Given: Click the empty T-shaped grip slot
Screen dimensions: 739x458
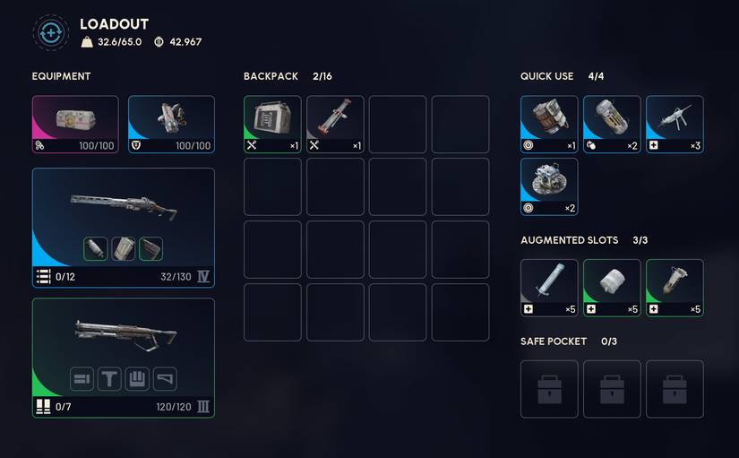Looking at the screenshot, I should [109, 379].
